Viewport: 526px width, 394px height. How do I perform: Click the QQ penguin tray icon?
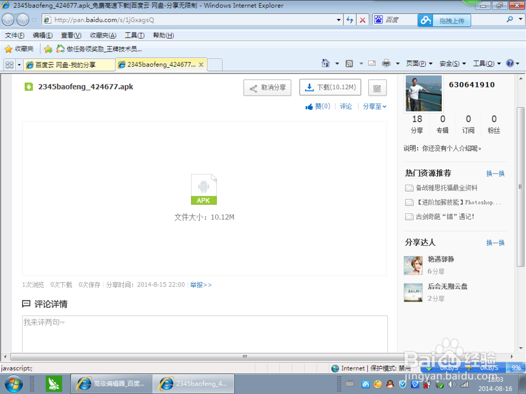pos(390,385)
